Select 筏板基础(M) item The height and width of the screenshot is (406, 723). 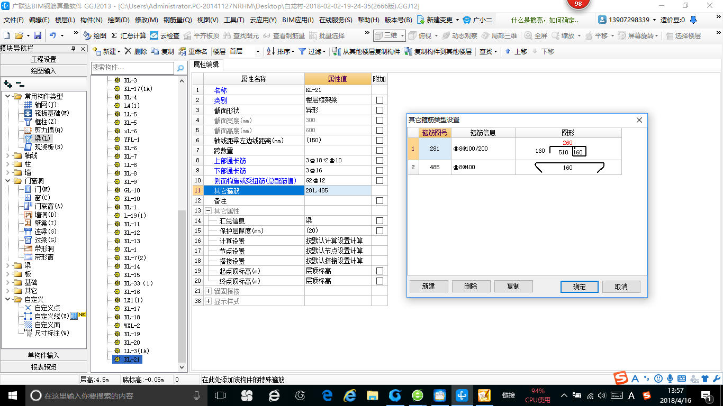47,113
